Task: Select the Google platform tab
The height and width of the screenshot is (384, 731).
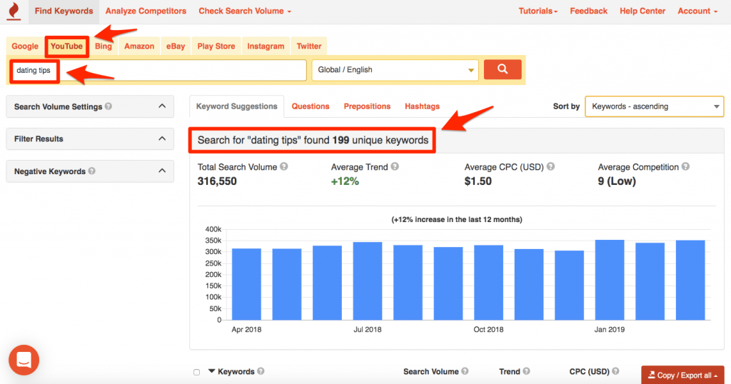Action: tap(25, 46)
